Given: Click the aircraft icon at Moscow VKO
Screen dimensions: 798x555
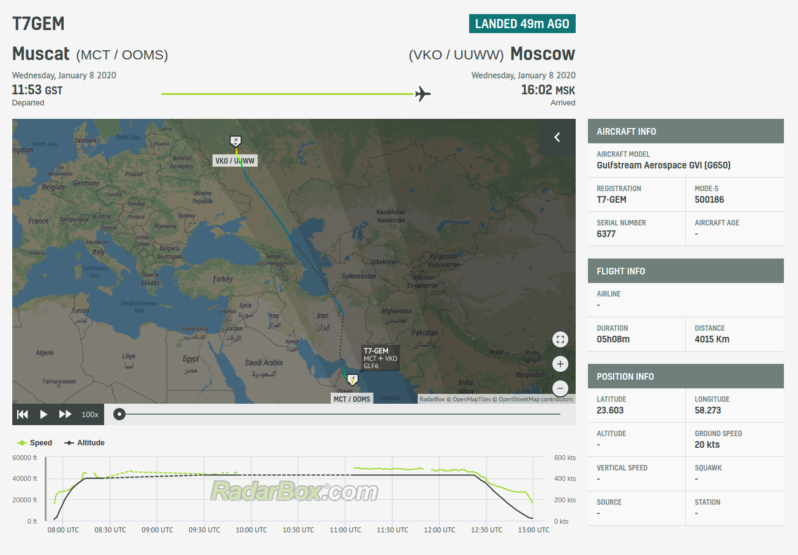Looking at the screenshot, I should point(235,142).
